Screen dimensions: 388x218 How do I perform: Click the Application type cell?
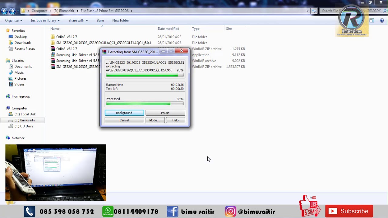[201, 55]
